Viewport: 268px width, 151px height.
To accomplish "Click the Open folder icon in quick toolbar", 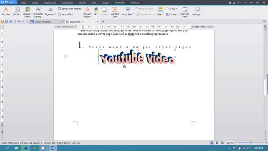I will (3, 21).
